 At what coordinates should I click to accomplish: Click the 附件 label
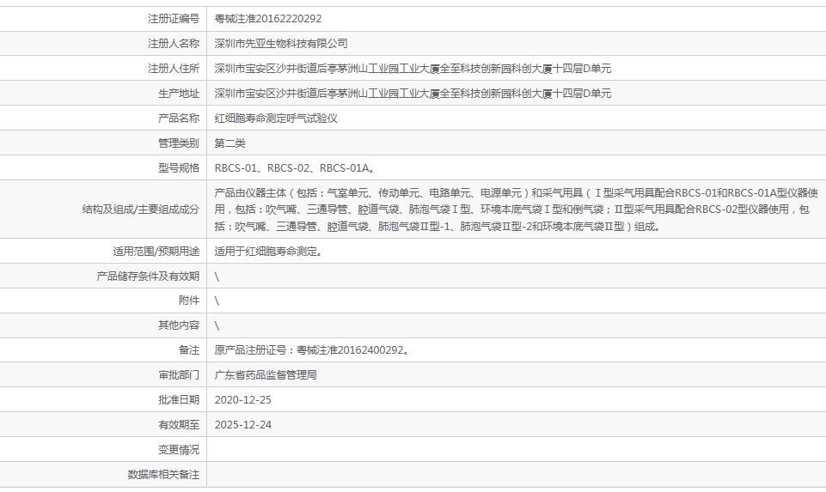189,301
